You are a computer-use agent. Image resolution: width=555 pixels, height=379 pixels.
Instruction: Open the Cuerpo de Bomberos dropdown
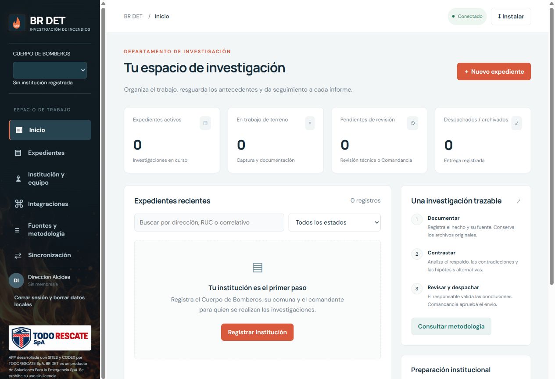pyautogui.click(x=50, y=70)
